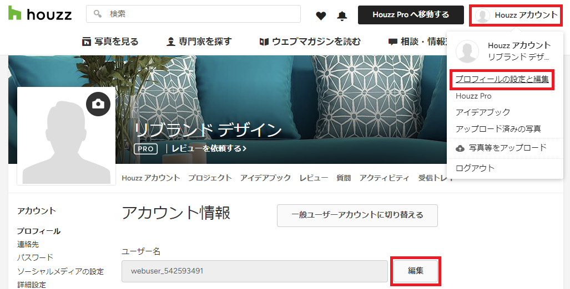This screenshot has width=570, height=289.
Task: Switch to Houzz アカウント profile tab
Action: pos(151,178)
